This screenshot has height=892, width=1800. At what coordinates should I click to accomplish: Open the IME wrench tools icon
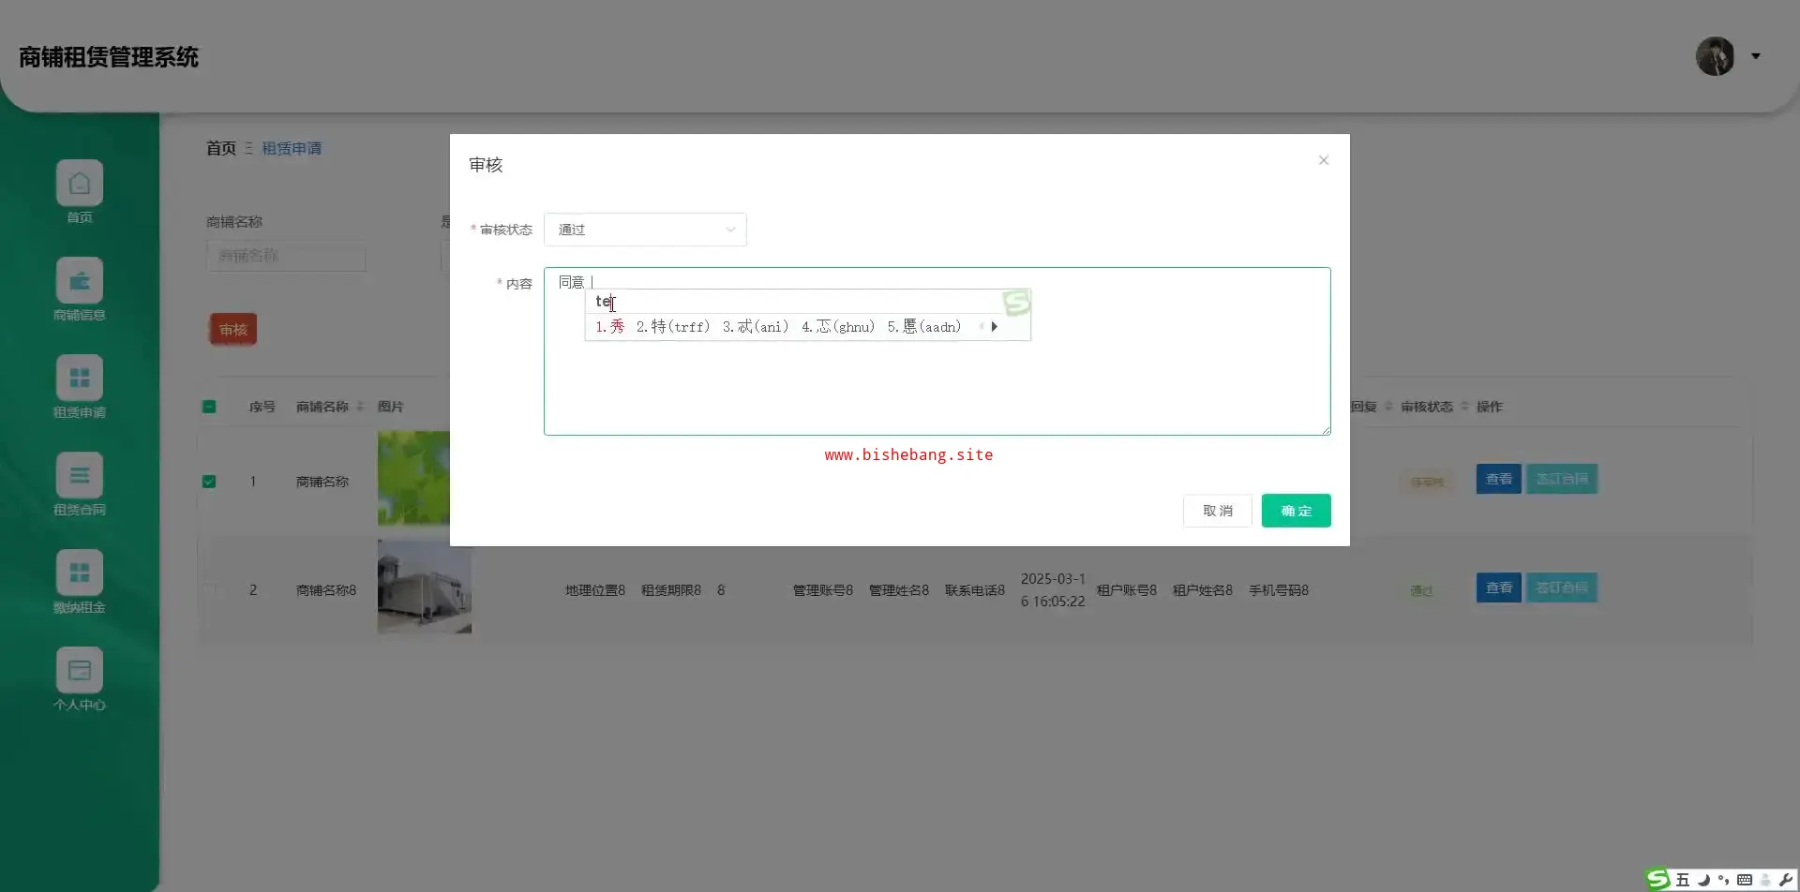1785,880
